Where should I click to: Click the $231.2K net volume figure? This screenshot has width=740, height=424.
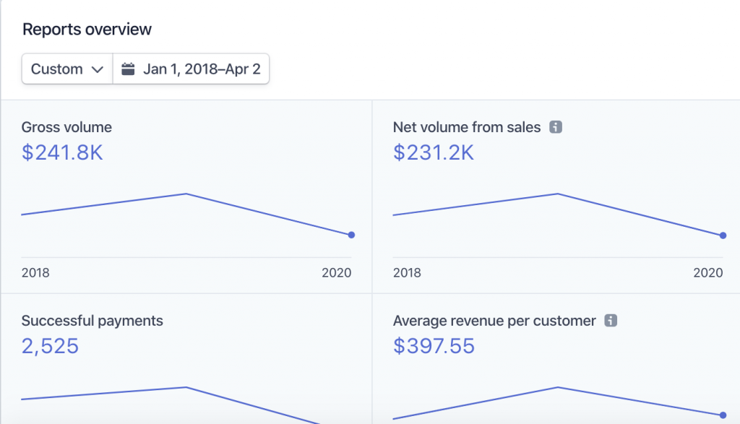click(434, 152)
